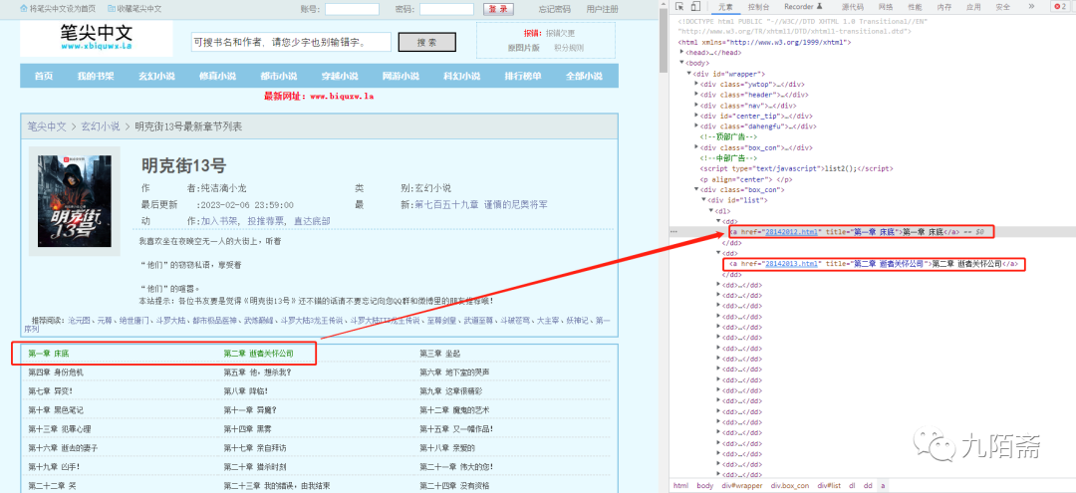Switch to the 内存 Memory tab

[x=944, y=7]
